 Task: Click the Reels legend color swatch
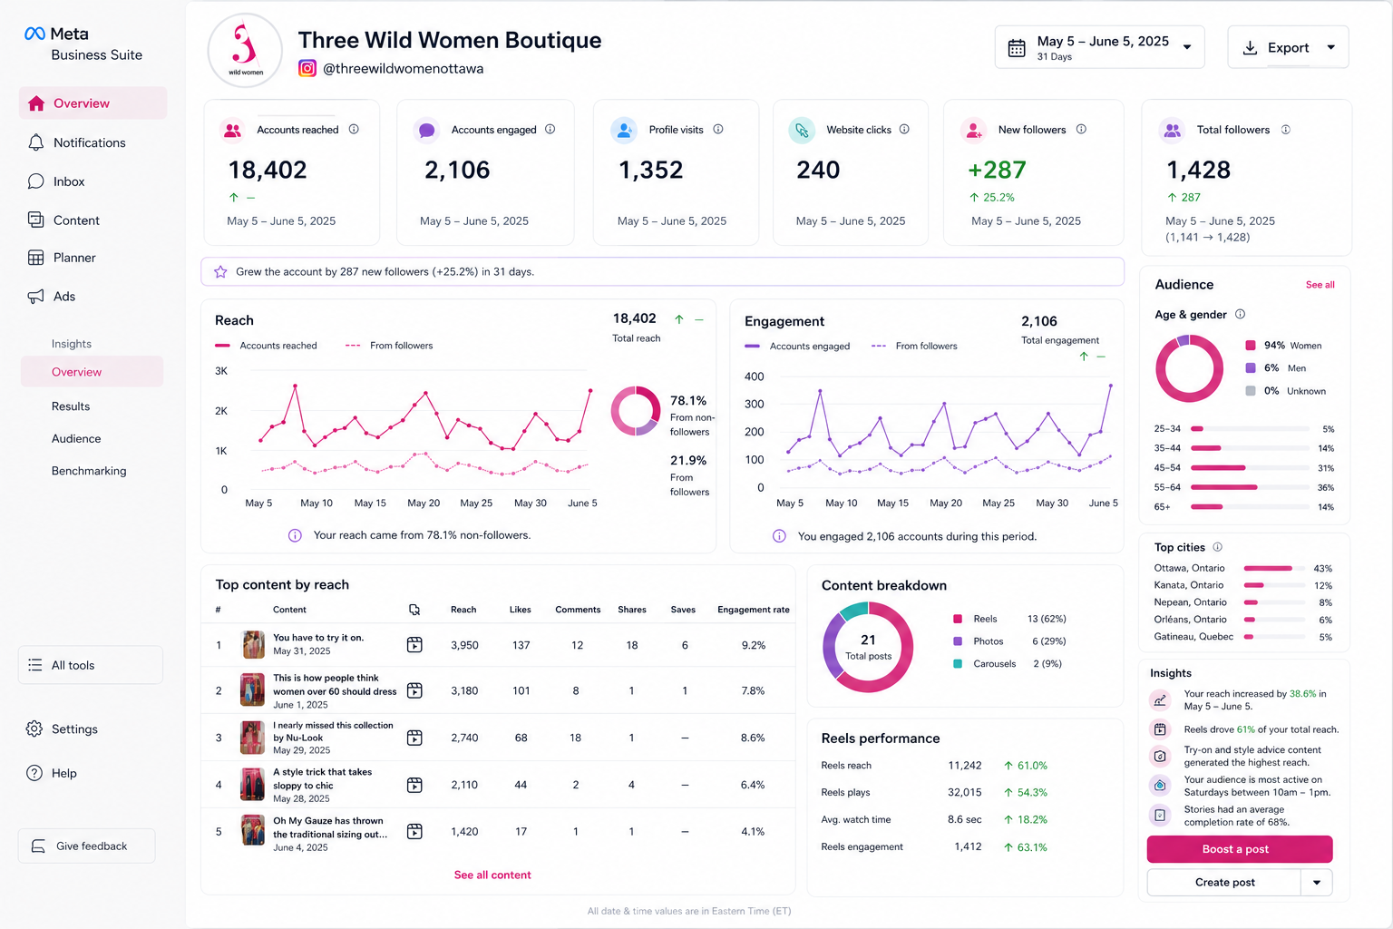point(958,619)
